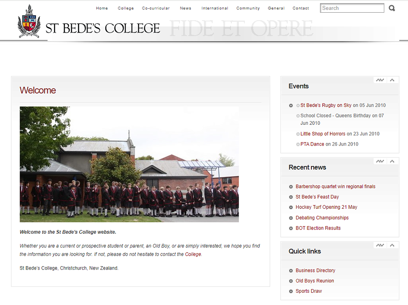408x305 pixels.
Task: Open Barbershop quartet win regional finals article
Action: click(x=335, y=187)
